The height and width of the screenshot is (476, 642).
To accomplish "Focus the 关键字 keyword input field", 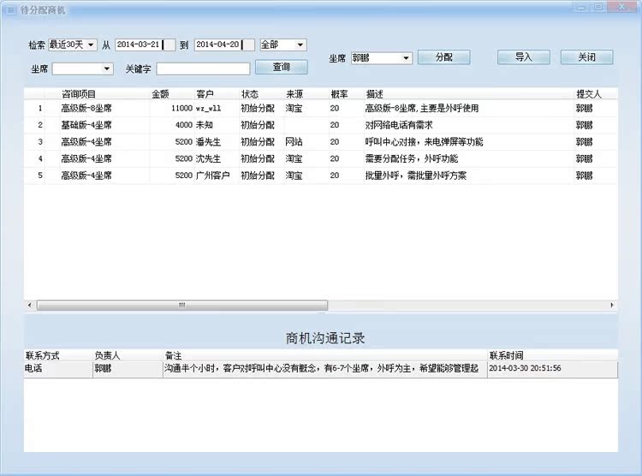I will 203,68.
